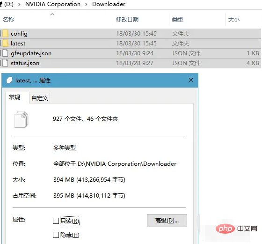262x244 pixels.
Task: Click date 18/03/30 9:24 cell
Action: (x=135, y=53)
